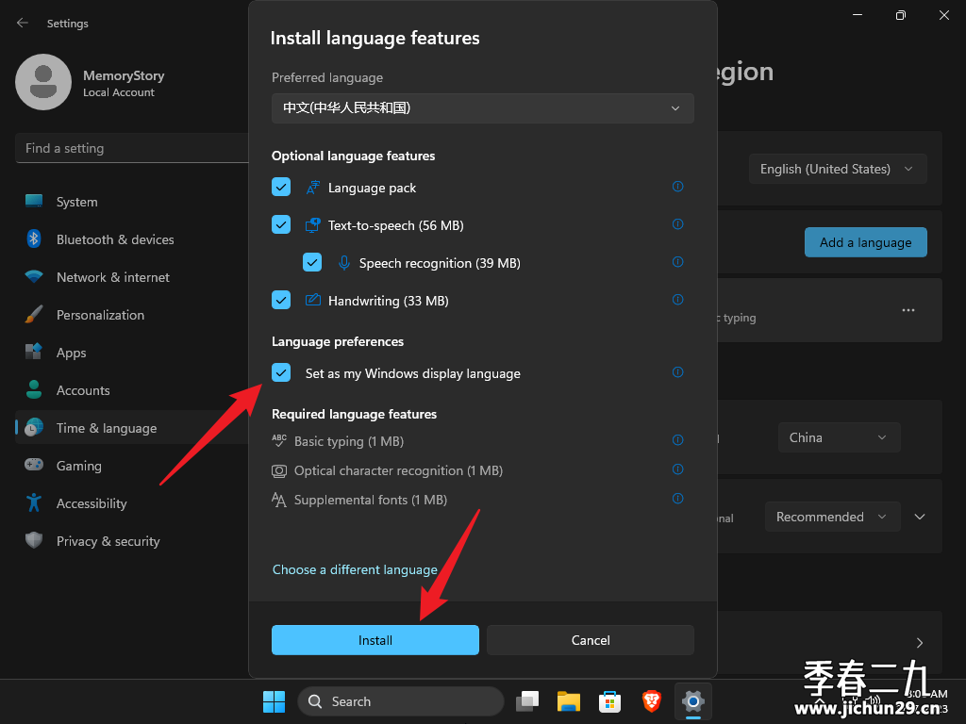
Task: Click info icon for Text-to-speech
Action: point(677,224)
